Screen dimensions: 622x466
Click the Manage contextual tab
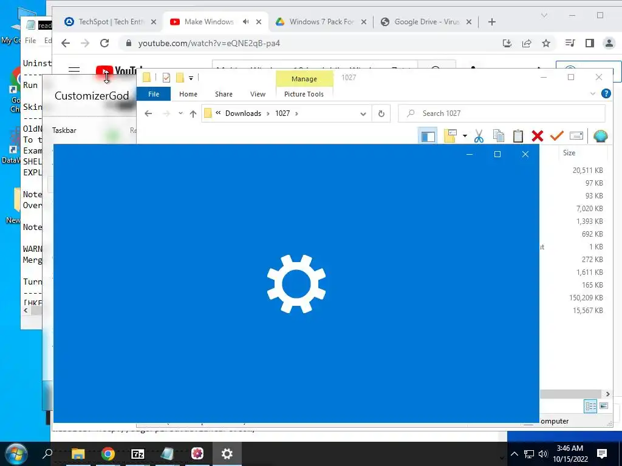pos(304,79)
